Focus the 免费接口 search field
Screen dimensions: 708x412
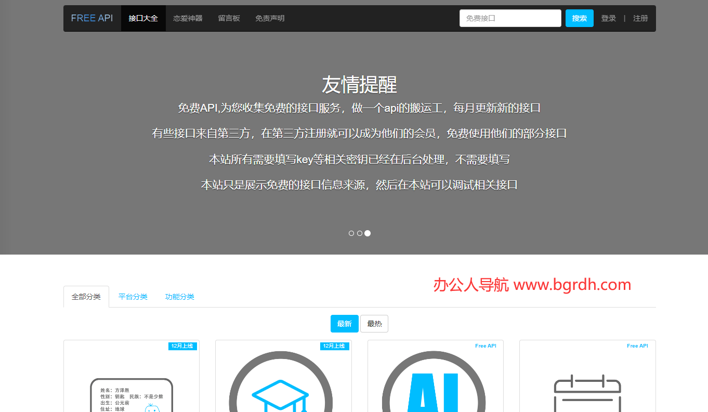(x=510, y=18)
